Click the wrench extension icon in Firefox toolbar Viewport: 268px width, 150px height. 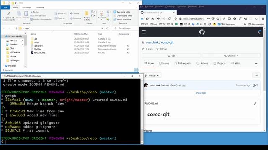pyautogui.click(x=224, y=18)
